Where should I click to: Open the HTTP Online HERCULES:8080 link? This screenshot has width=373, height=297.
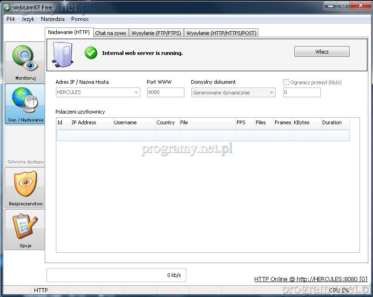tap(311, 279)
